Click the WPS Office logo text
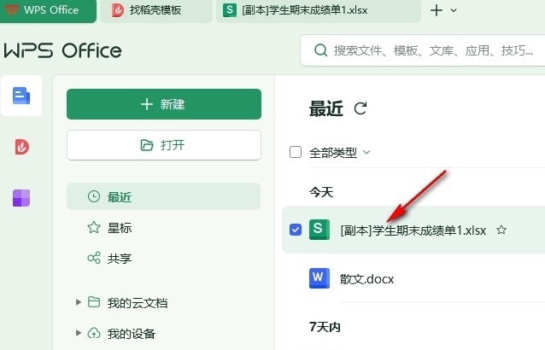Viewport: 545px width, 350px height. (x=62, y=50)
